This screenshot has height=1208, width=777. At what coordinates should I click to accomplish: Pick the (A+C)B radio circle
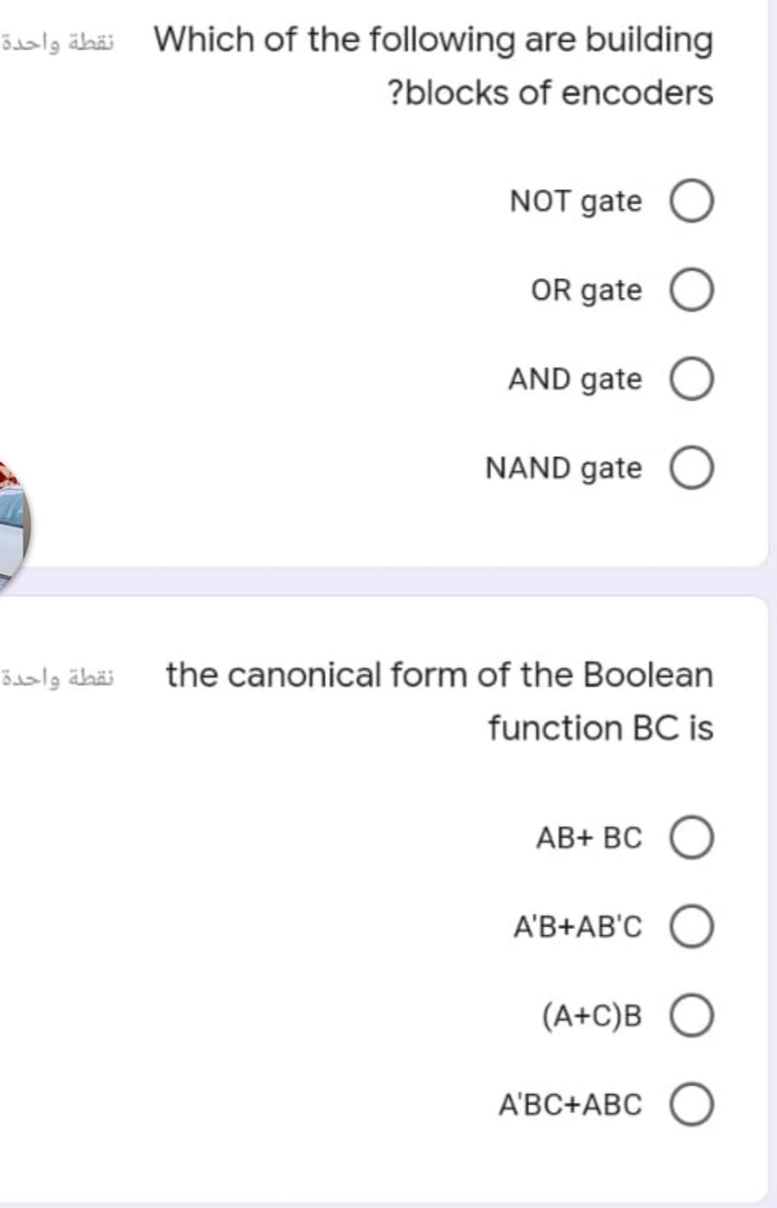692,1016
